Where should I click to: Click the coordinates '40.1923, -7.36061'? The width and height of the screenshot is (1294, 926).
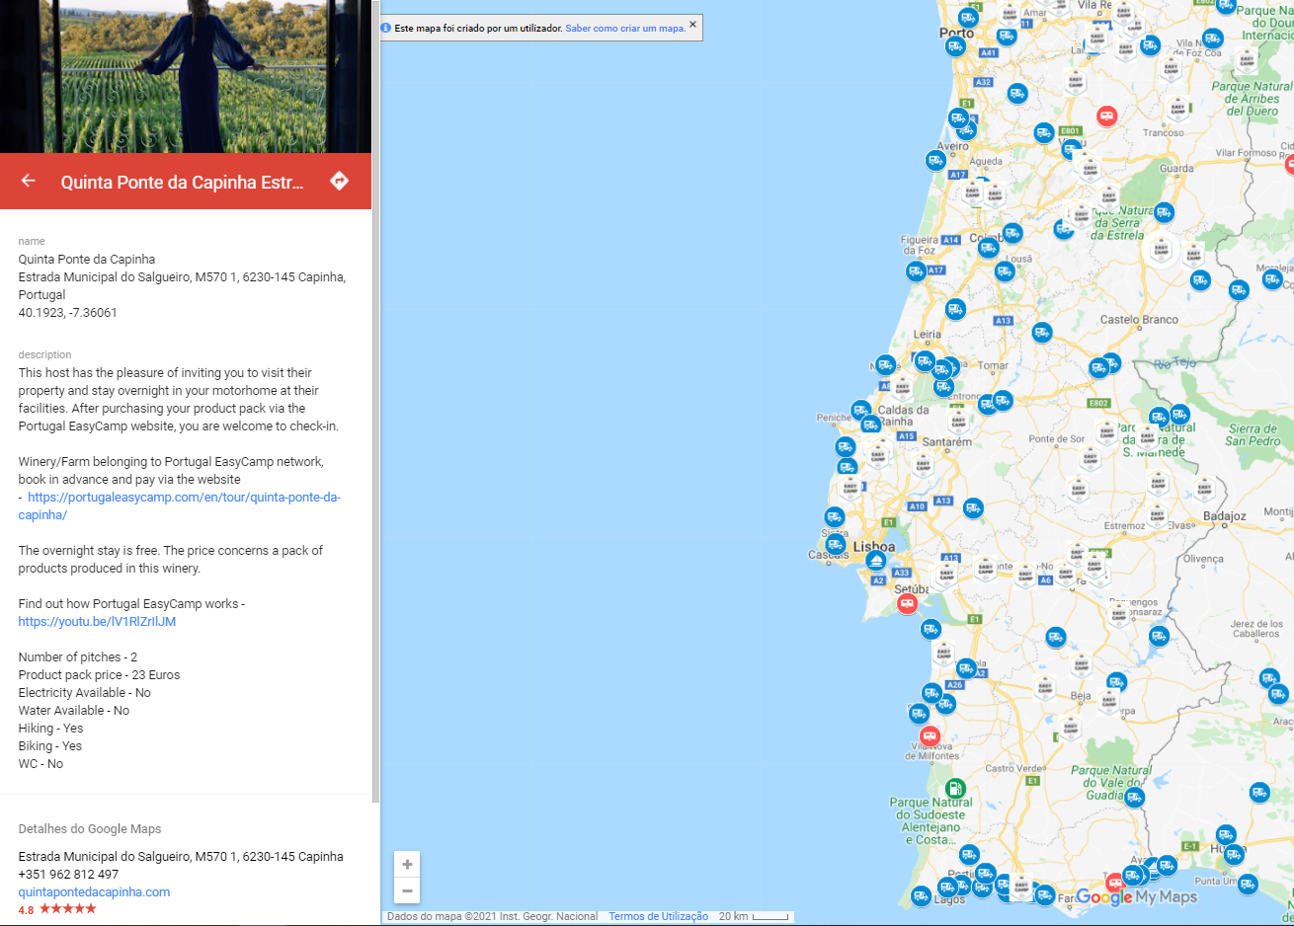tap(68, 313)
